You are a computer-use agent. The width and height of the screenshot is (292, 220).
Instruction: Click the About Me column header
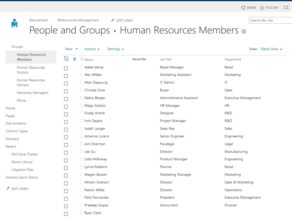139,59
